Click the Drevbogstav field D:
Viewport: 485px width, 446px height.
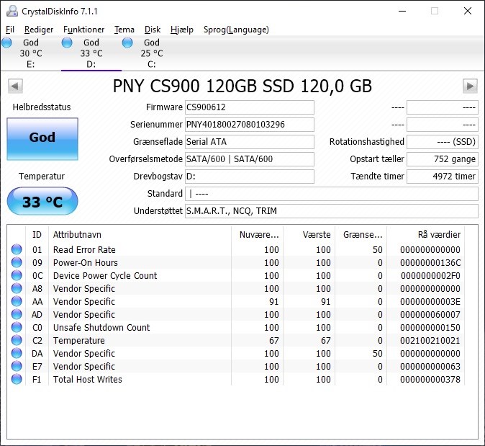click(x=250, y=177)
